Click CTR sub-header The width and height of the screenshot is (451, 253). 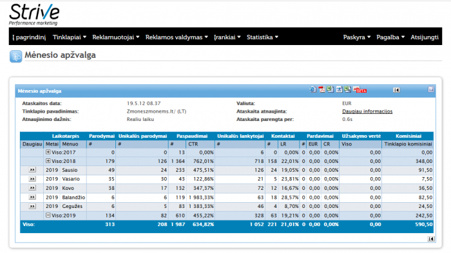point(193,144)
